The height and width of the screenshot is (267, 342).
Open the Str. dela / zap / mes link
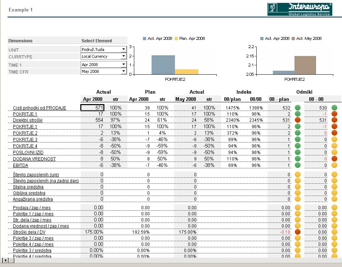tap(32, 220)
